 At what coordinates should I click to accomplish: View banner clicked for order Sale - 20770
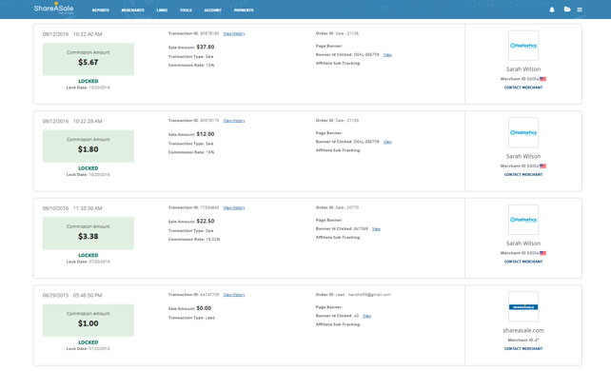(x=376, y=229)
